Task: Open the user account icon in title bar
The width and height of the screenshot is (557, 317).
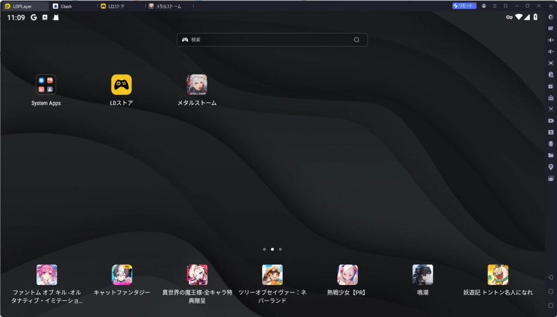Action: click(x=484, y=6)
